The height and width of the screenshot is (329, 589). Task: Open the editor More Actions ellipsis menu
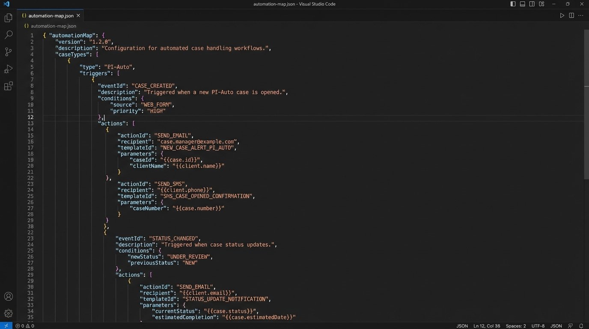point(581,15)
